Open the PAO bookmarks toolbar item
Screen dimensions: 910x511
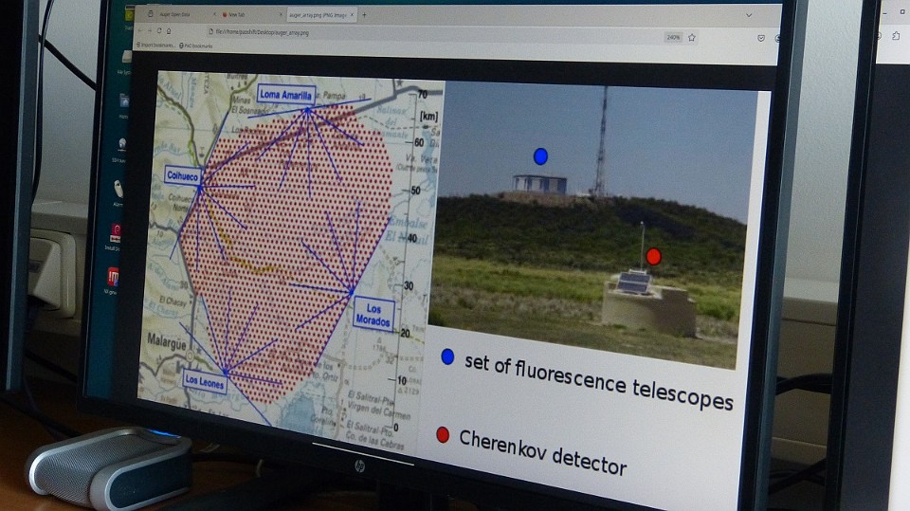click(194, 45)
